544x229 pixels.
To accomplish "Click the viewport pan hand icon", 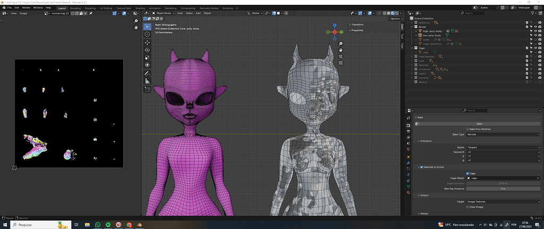I will click(x=341, y=50).
